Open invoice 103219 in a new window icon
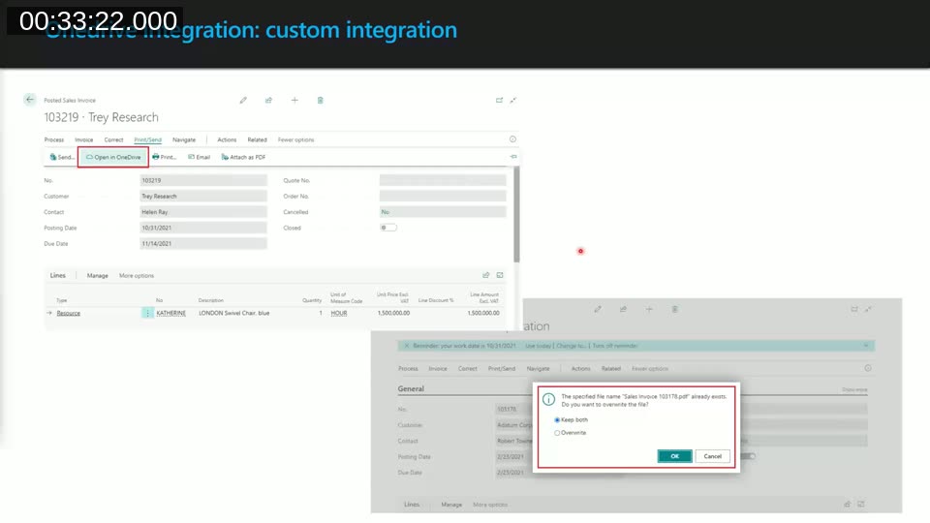Image resolution: width=930 pixels, height=523 pixels. pos(500,100)
